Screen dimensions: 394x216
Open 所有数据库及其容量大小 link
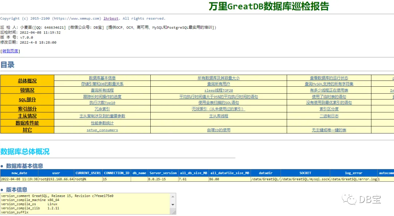click(219, 78)
